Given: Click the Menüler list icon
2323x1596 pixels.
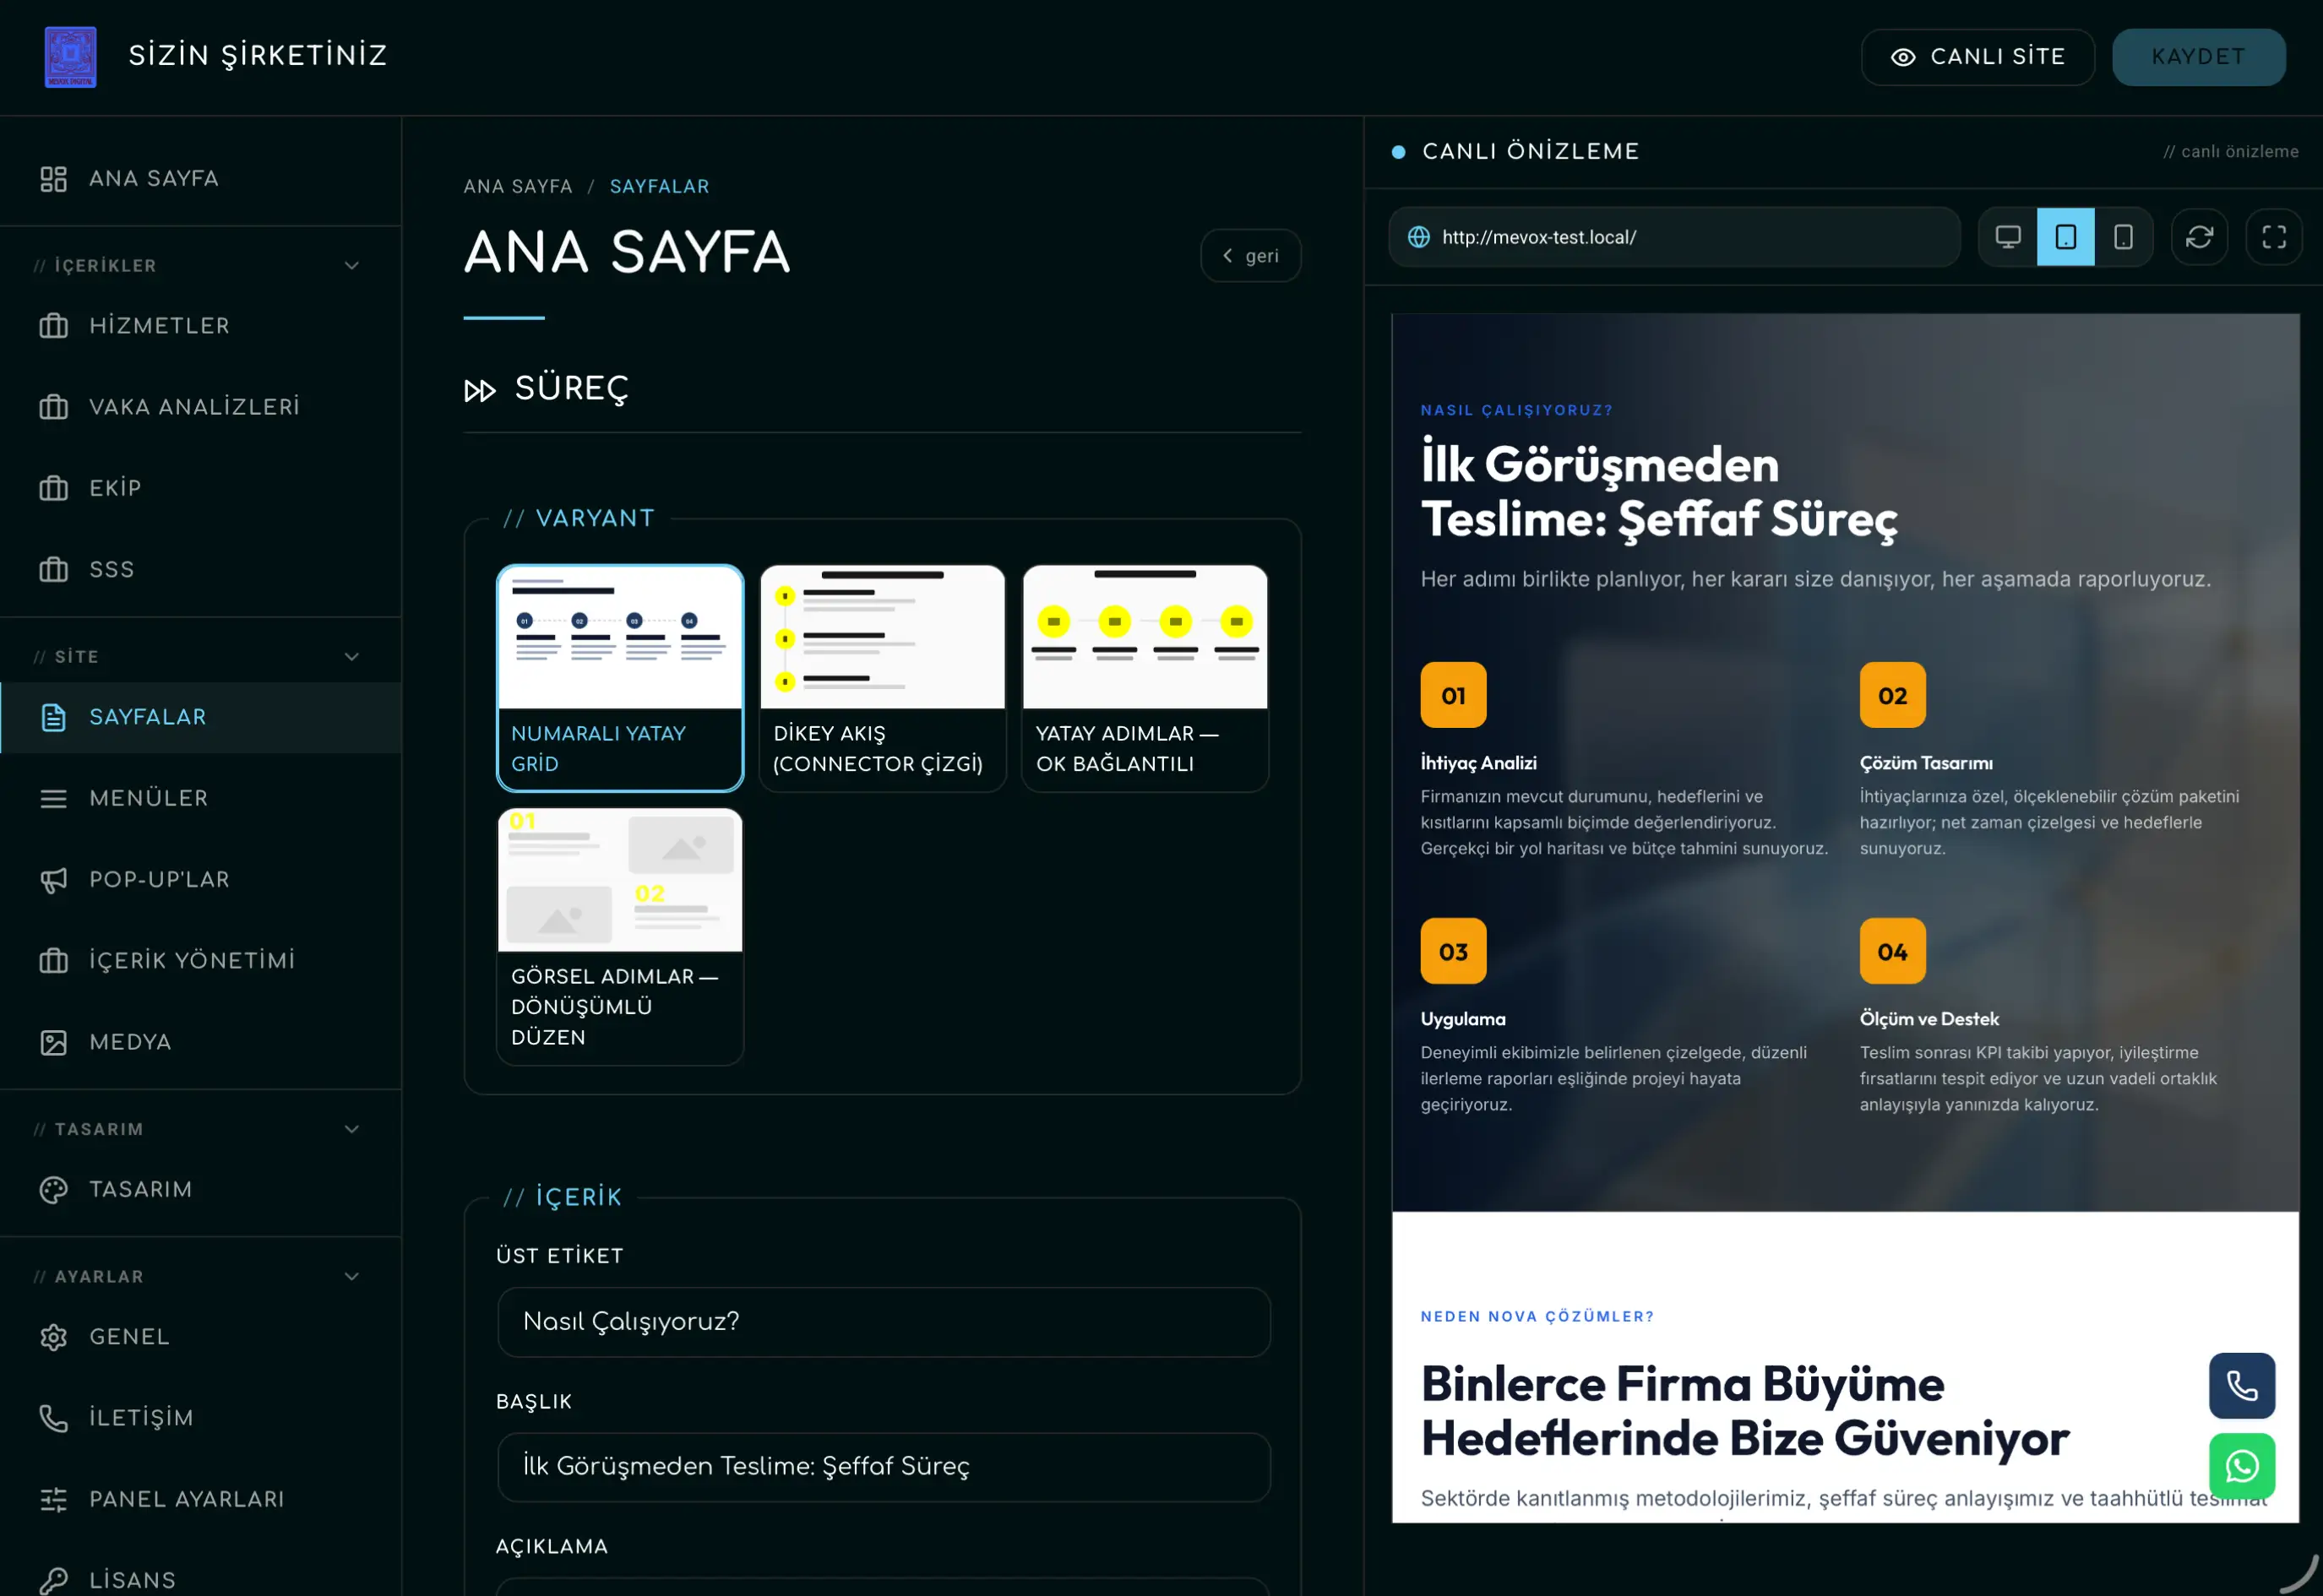Looking at the screenshot, I should pos(53,799).
